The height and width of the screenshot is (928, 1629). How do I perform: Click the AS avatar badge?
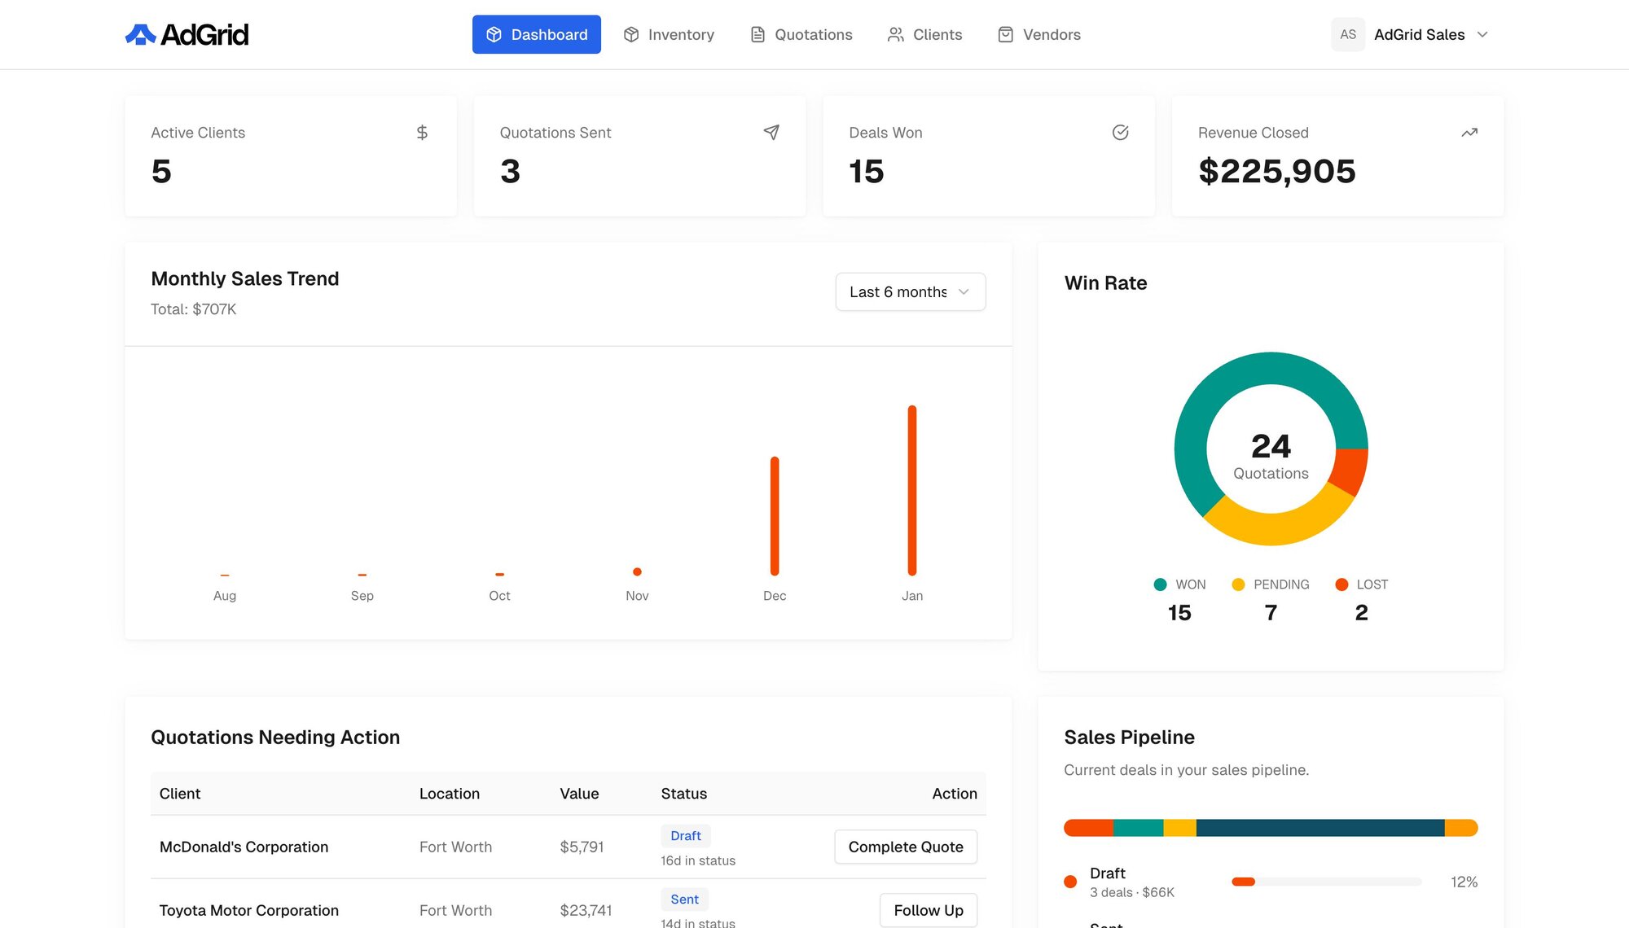coord(1348,34)
